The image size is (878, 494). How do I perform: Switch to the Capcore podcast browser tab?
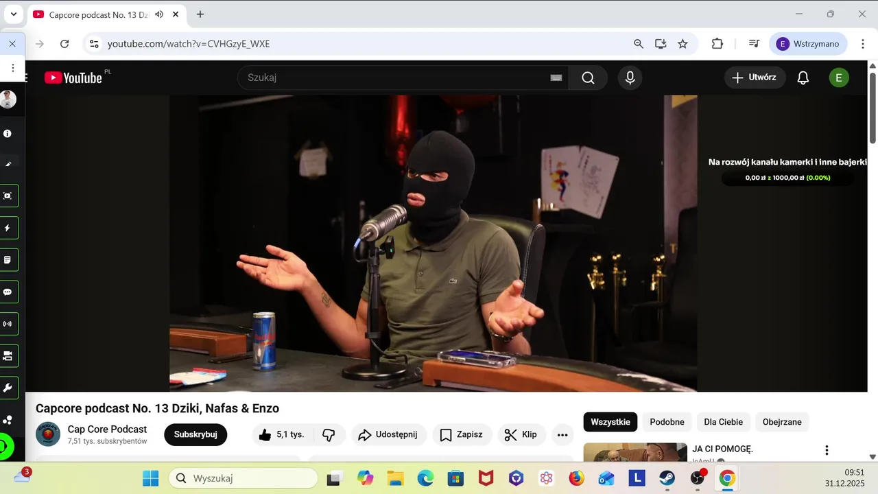click(98, 14)
